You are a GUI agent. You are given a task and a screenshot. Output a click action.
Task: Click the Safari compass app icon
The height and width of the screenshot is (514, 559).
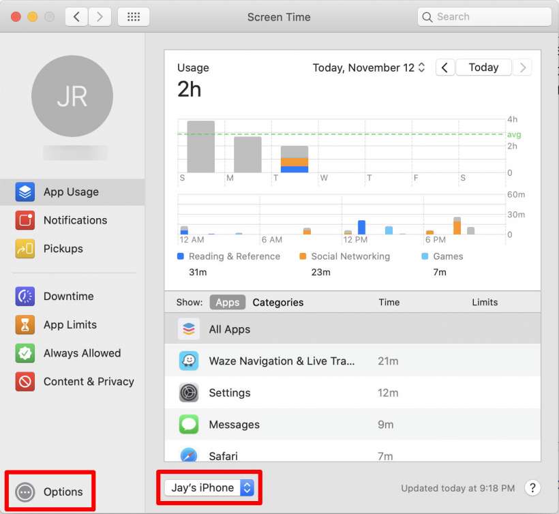(x=189, y=455)
